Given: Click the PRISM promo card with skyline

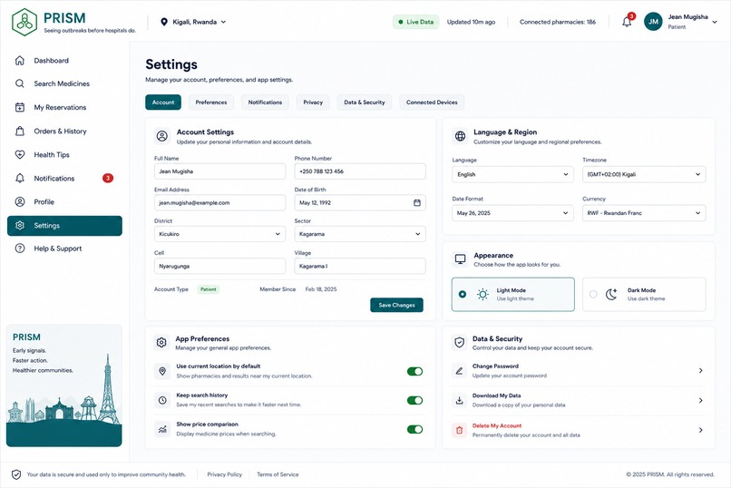Looking at the screenshot, I should pyautogui.click(x=64, y=386).
